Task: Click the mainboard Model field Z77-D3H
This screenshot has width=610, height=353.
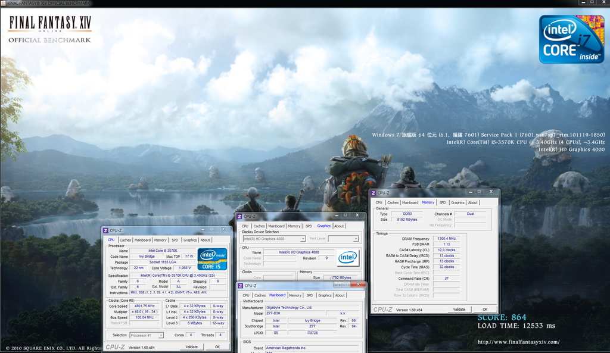Action: tap(295, 313)
